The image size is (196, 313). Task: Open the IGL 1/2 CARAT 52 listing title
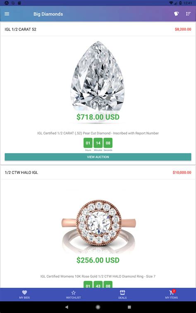pos(21,29)
